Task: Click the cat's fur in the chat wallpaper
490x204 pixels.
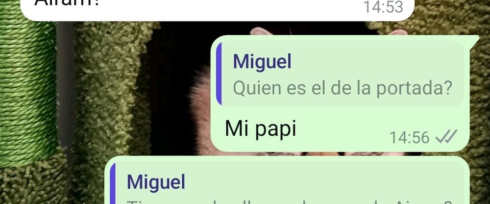Action: 200,109
